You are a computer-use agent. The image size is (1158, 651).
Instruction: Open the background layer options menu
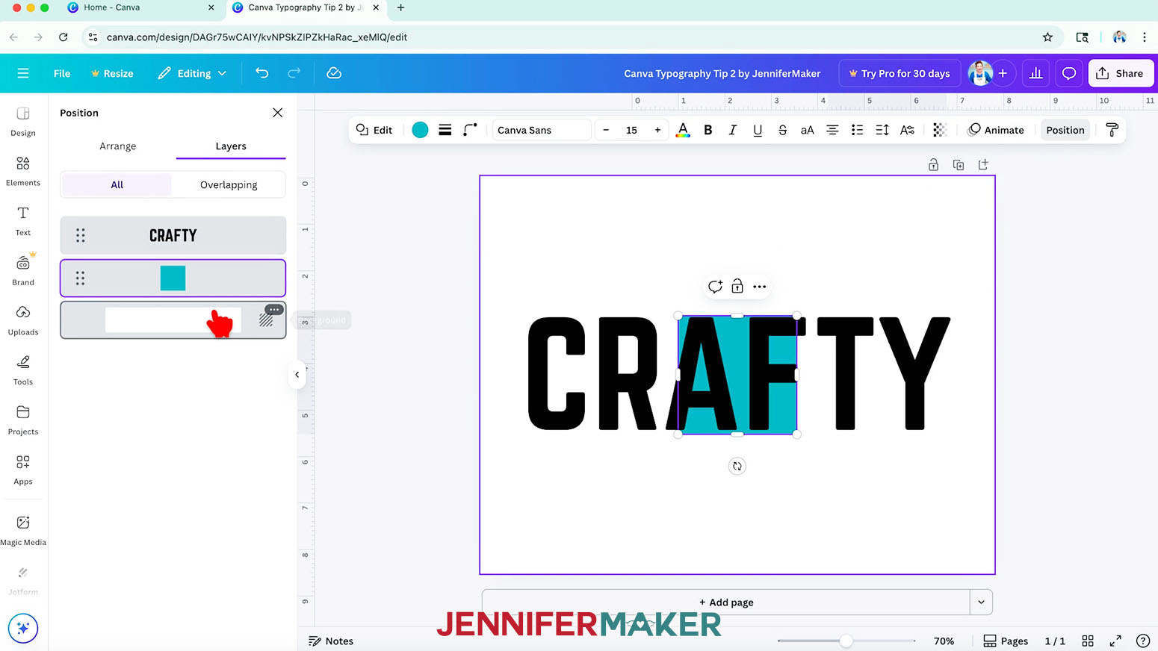[274, 309]
